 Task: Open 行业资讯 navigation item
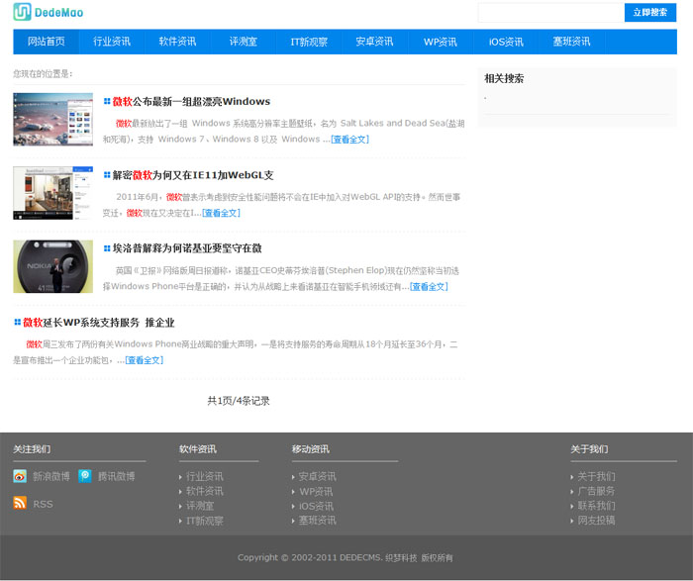(112, 42)
